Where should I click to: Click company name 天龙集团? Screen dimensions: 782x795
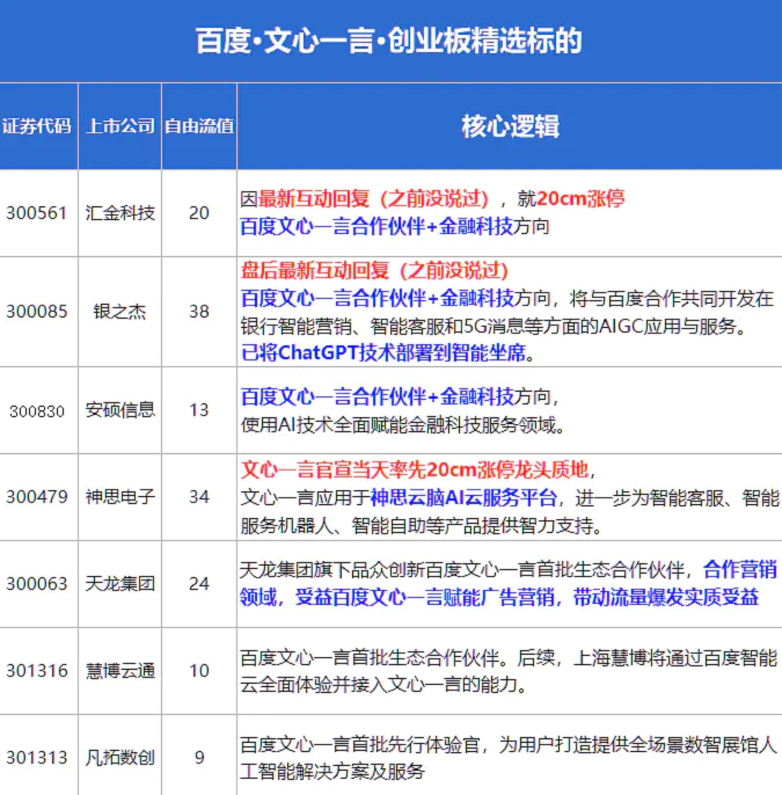[x=120, y=584]
